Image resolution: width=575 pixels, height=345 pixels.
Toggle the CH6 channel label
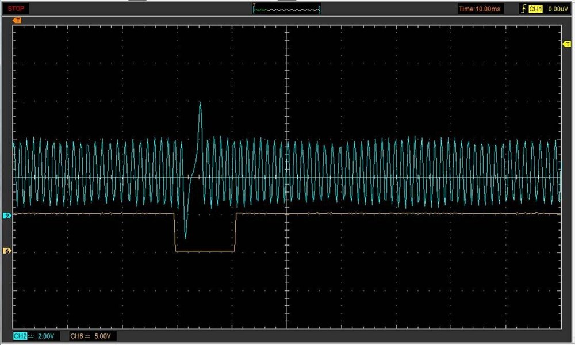(x=76, y=335)
